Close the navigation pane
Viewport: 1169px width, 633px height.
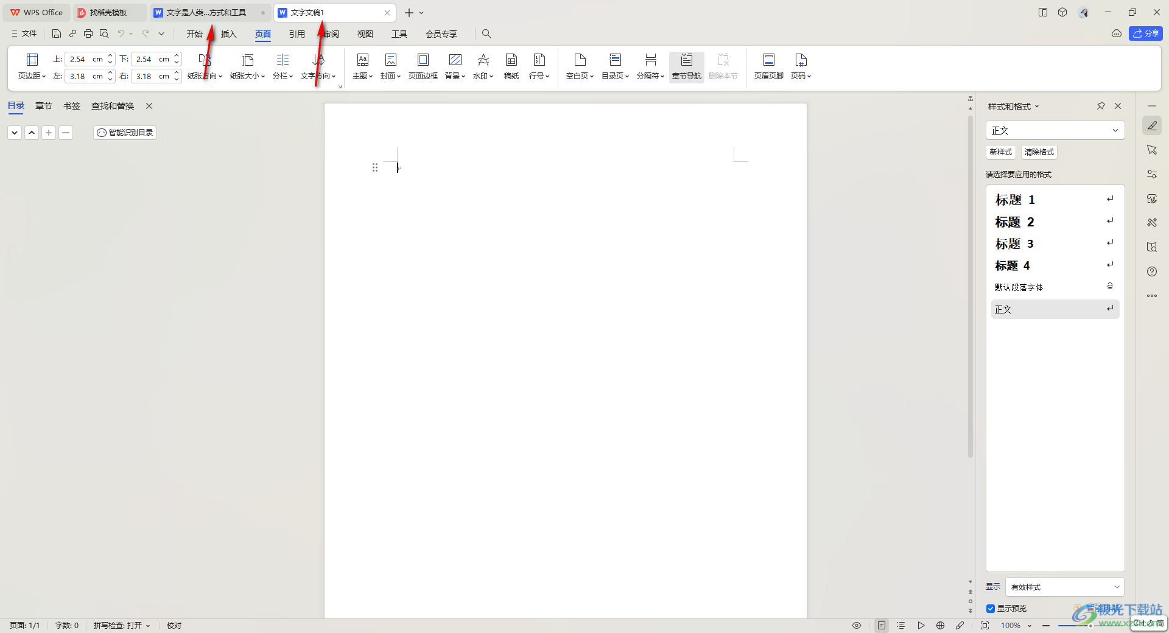point(149,106)
